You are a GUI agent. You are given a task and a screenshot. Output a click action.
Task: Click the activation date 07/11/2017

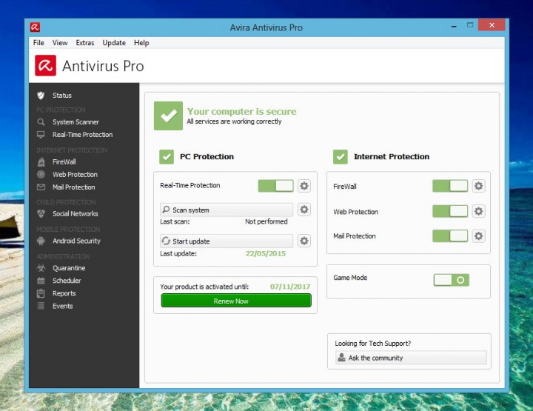tap(290, 287)
